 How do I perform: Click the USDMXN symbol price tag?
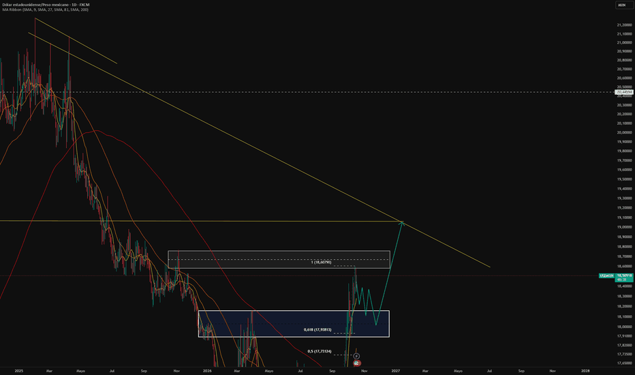pos(606,275)
